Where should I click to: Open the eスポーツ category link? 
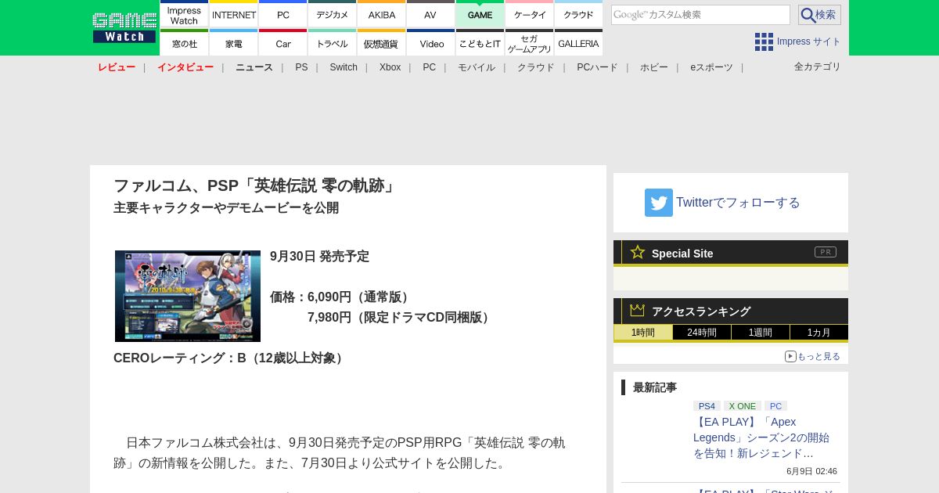click(711, 67)
